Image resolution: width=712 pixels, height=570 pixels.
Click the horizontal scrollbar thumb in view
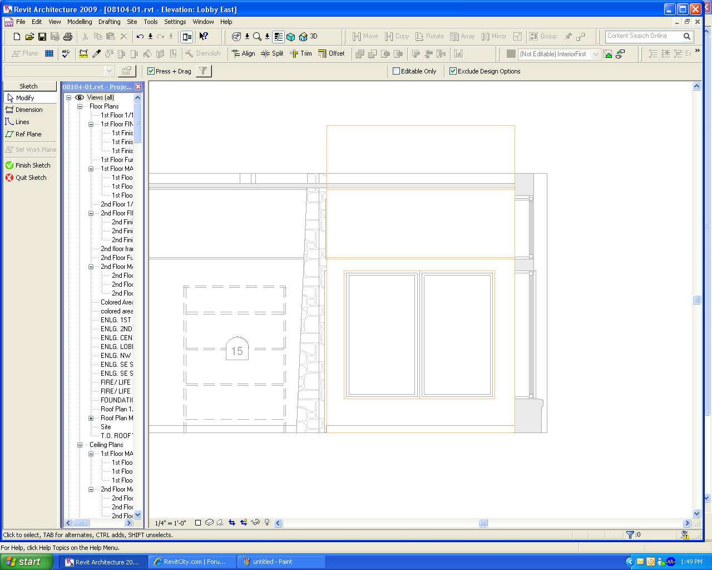pyautogui.click(x=483, y=523)
